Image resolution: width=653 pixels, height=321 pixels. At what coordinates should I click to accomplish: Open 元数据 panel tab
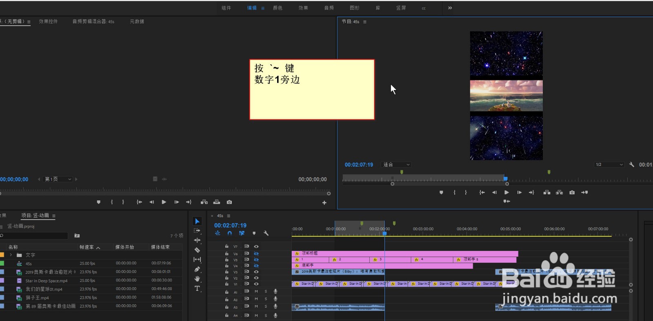(137, 21)
